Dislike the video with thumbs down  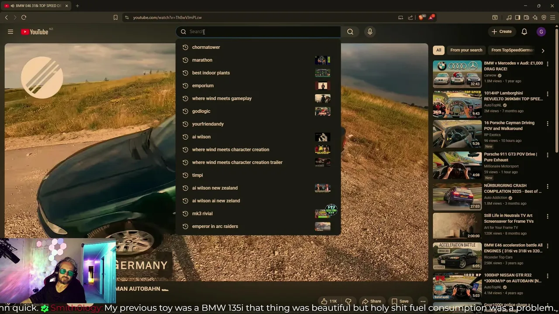[348, 301]
